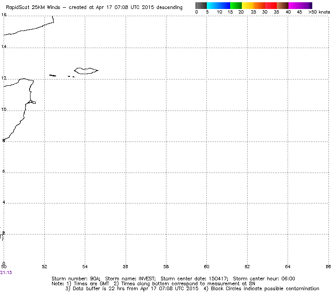Image resolution: width=332 pixels, height=292 pixels.
Task: Click the yellow 20–25 knots legend swatch
Action: (248, 5)
